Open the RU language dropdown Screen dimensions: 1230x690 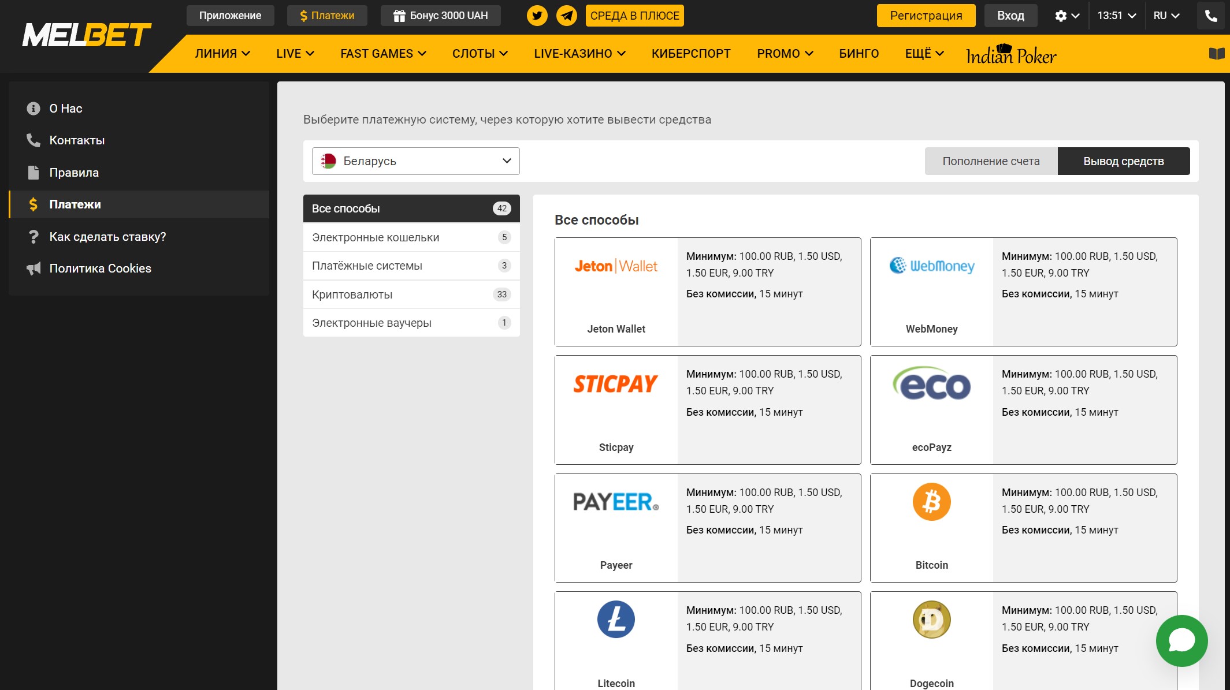(1166, 16)
